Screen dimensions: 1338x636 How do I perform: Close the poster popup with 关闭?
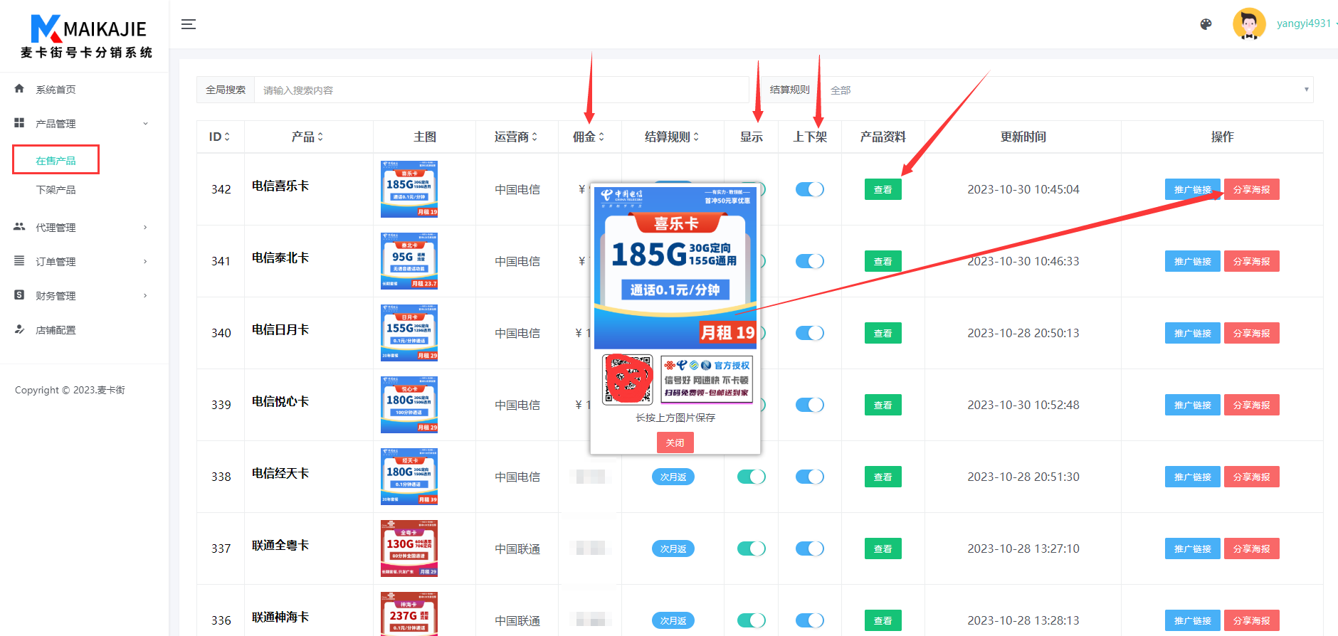(675, 442)
